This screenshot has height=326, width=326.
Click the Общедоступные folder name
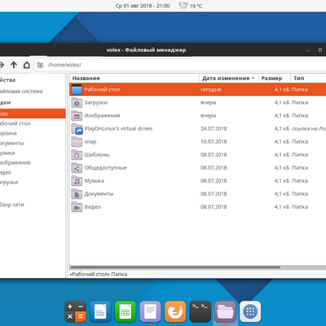click(x=105, y=168)
